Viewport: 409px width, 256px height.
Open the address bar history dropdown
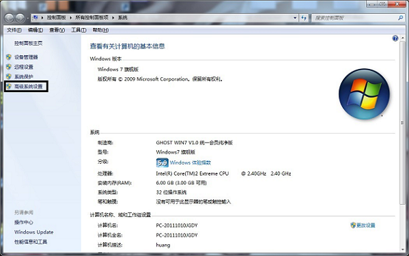click(295, 18)
